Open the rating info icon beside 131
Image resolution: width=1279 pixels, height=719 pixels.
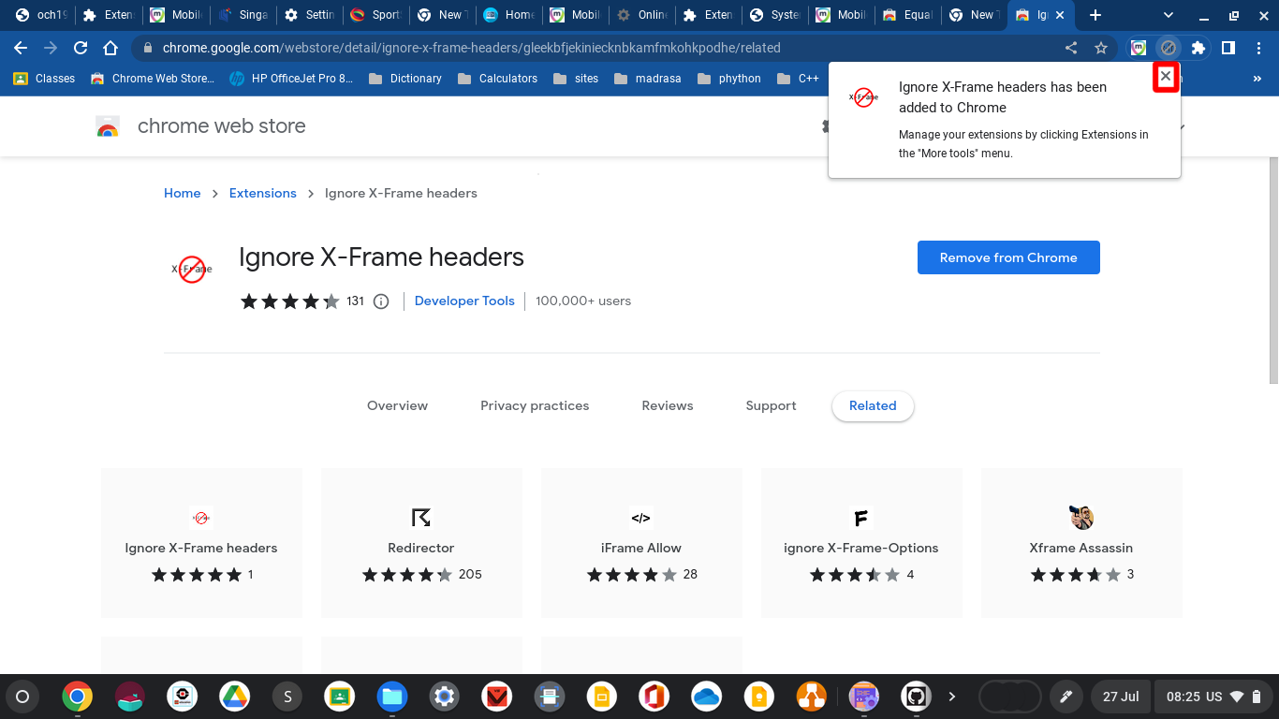pyautogui.click(x=381, y=301)
